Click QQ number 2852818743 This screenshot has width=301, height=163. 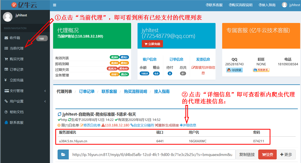[234, 64]
